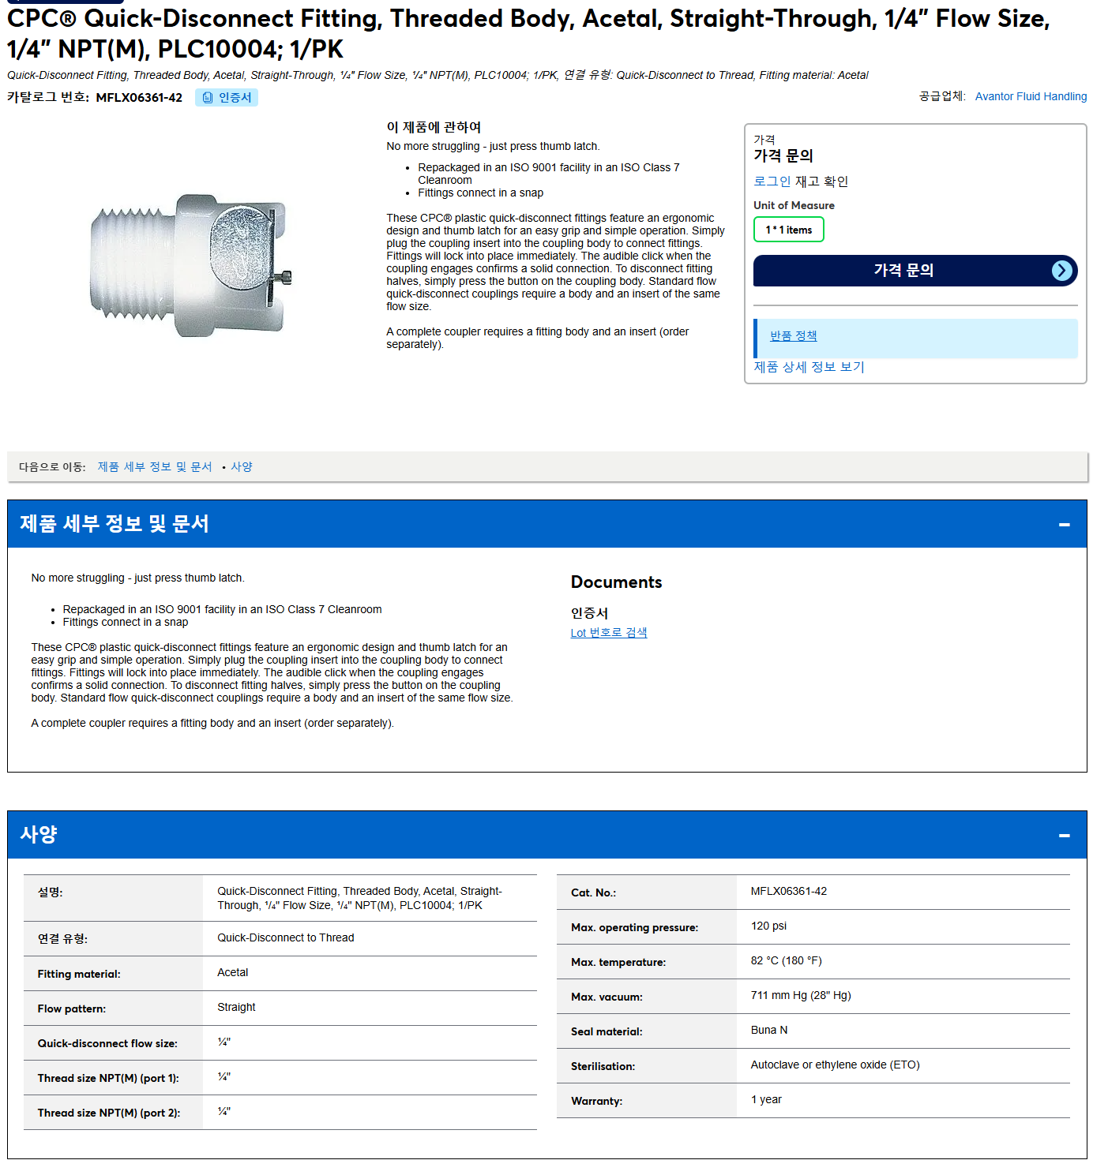Click the Thread size NPT(M) (port 2) label

pos(109,1113)
